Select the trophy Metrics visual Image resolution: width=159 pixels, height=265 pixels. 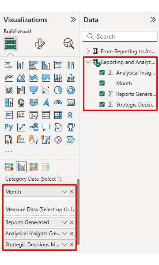71,127
